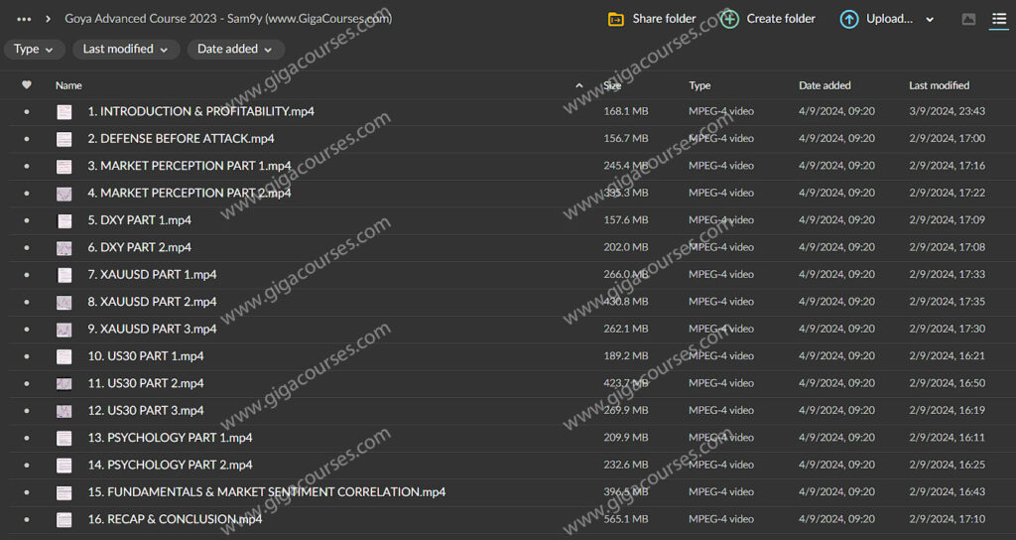The image size is (1016, 540).
Task: Click the heart favorites column header
Action: (27, 85)
